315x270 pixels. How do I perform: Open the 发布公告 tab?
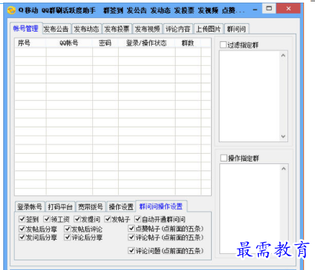[56, 29]
